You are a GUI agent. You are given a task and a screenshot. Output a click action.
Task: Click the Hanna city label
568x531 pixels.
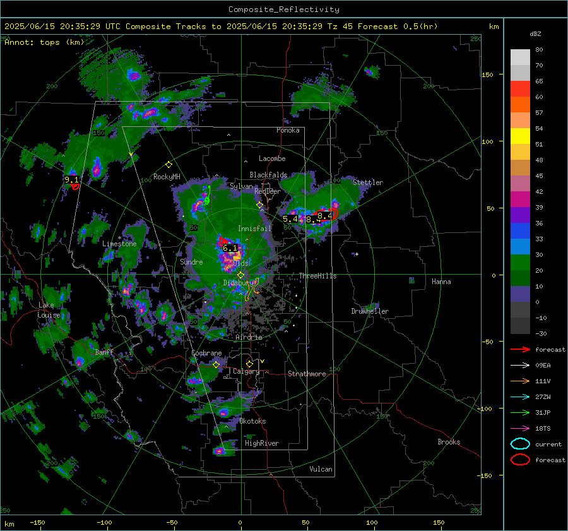pos(441,282)
